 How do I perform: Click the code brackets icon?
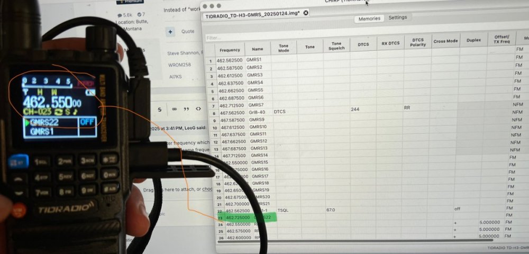point(198,109)
